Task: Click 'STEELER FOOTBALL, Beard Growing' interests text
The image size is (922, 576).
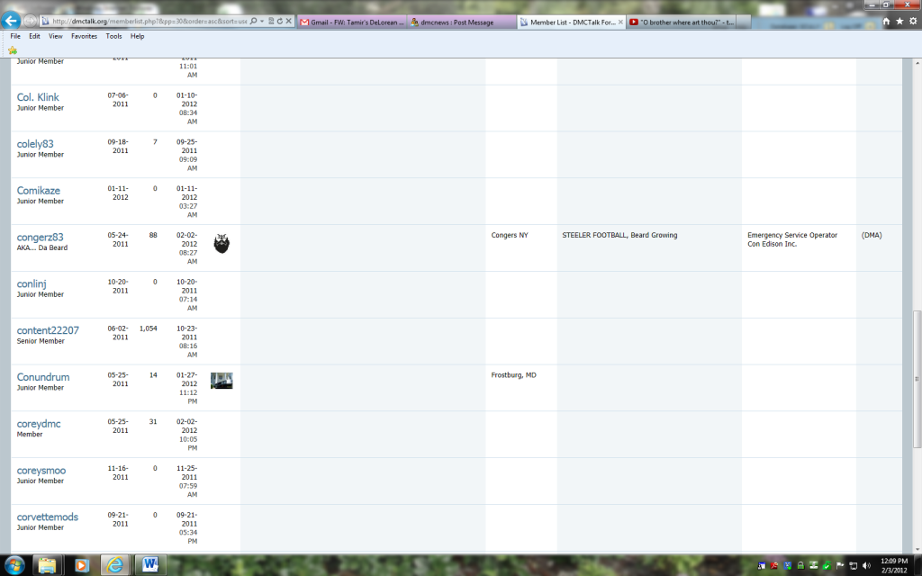Action: tap(619, 235)
